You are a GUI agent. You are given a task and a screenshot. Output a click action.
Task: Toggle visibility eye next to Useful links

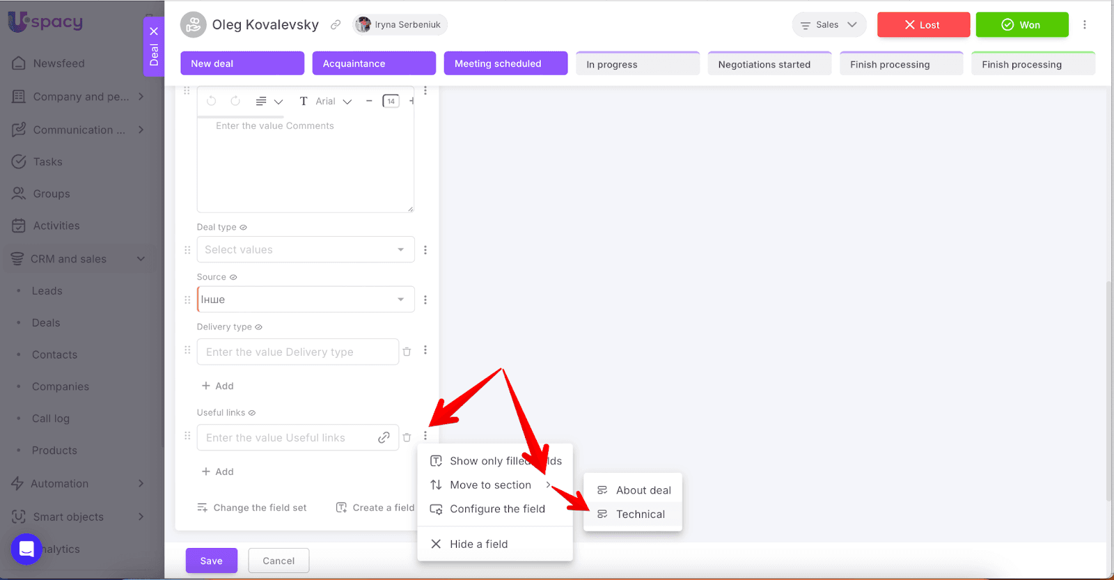point(252,413)
